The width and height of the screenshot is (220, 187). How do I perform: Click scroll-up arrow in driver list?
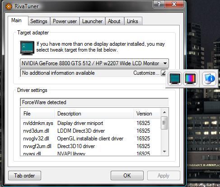coord(164,112)
